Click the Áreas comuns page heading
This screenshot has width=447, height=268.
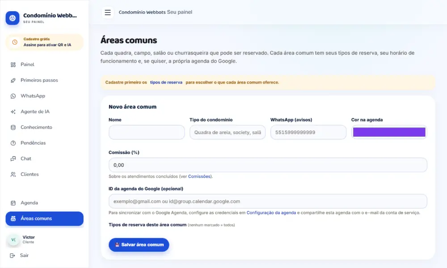(129, 41)
